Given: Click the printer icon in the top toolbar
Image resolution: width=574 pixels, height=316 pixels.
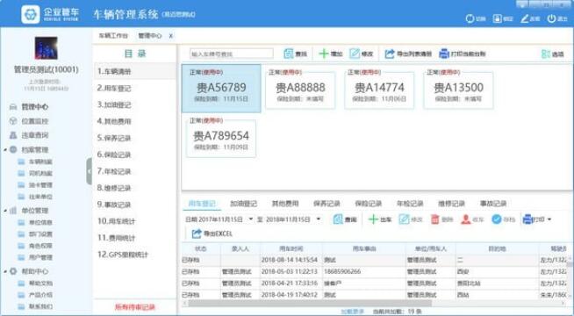Looking at the screenshot, I should click(x=444, y=54).
